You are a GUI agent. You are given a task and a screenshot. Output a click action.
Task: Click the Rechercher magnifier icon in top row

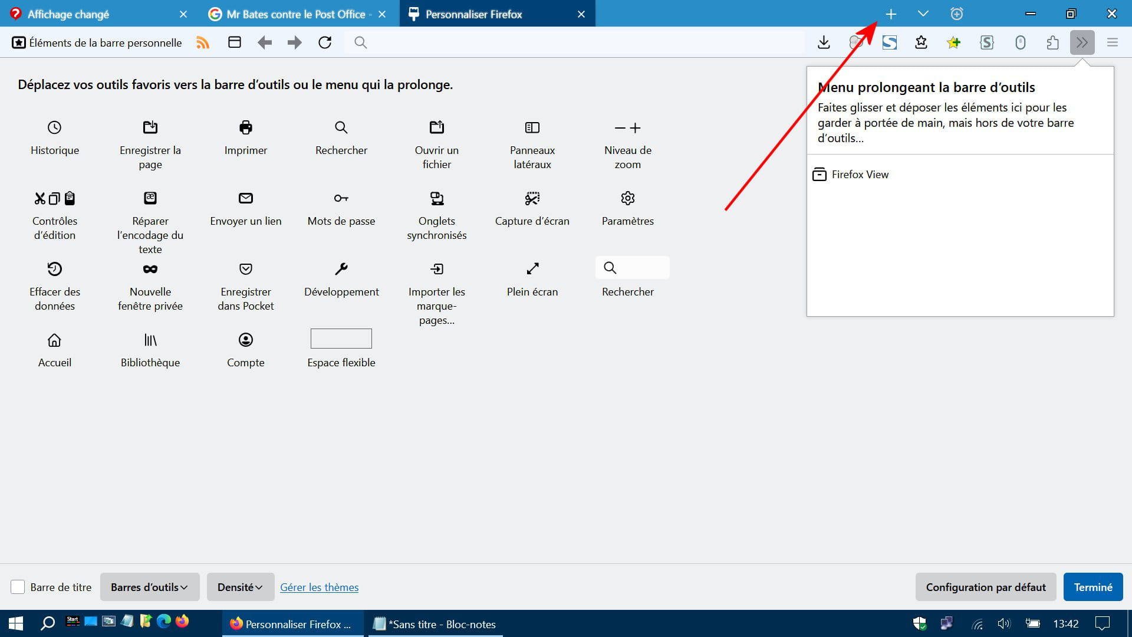coord(341,127)
